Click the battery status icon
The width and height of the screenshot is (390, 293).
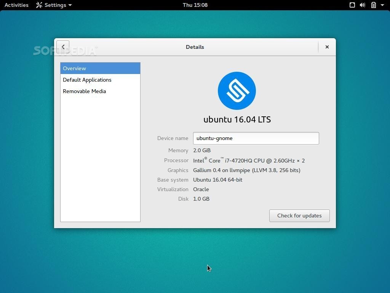tap(374, 5)
